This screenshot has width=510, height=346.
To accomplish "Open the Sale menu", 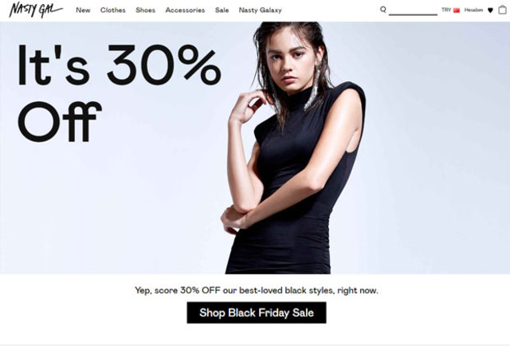I will tap(222, 10).
